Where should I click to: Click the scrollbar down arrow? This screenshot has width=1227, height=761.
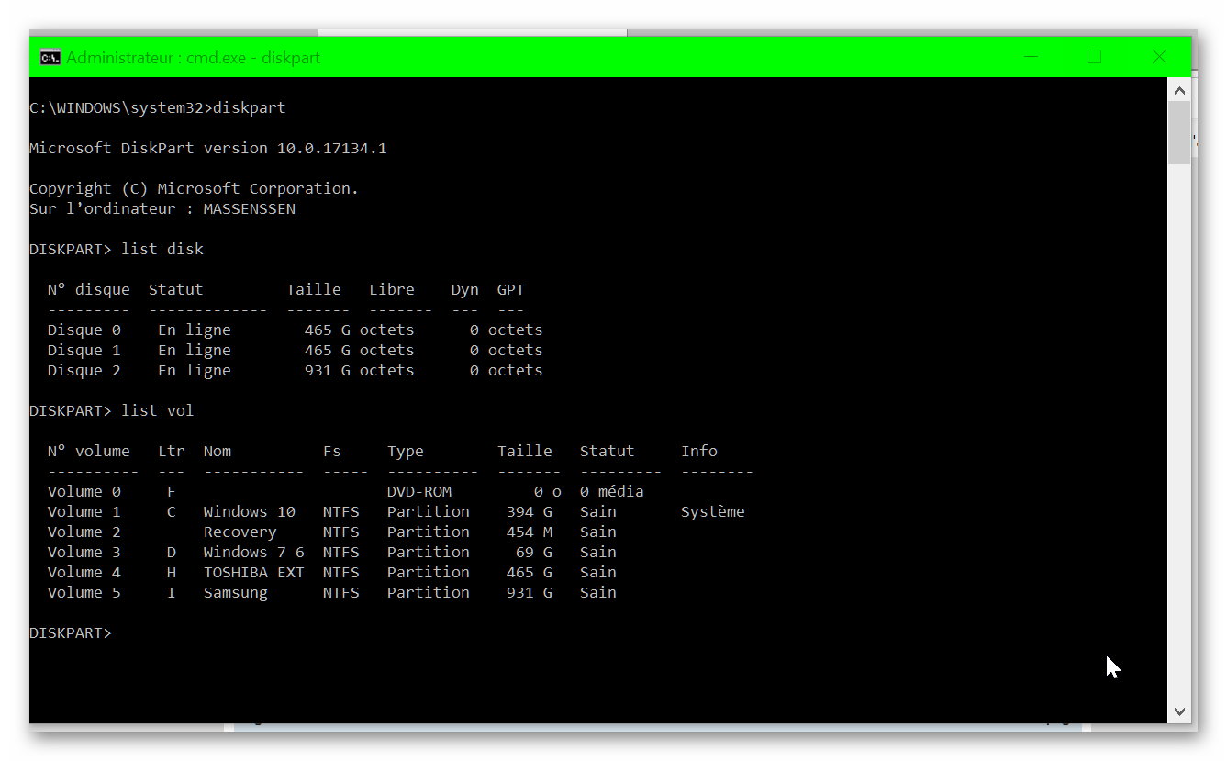coord(1179,711)
